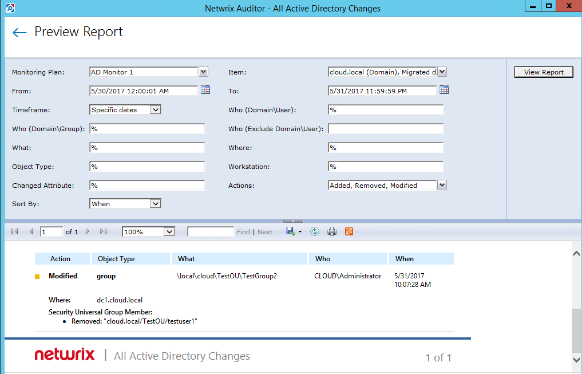Click the View Report button
The width and height of the screenshot is (582, 374).
click(x=544, y=72)
